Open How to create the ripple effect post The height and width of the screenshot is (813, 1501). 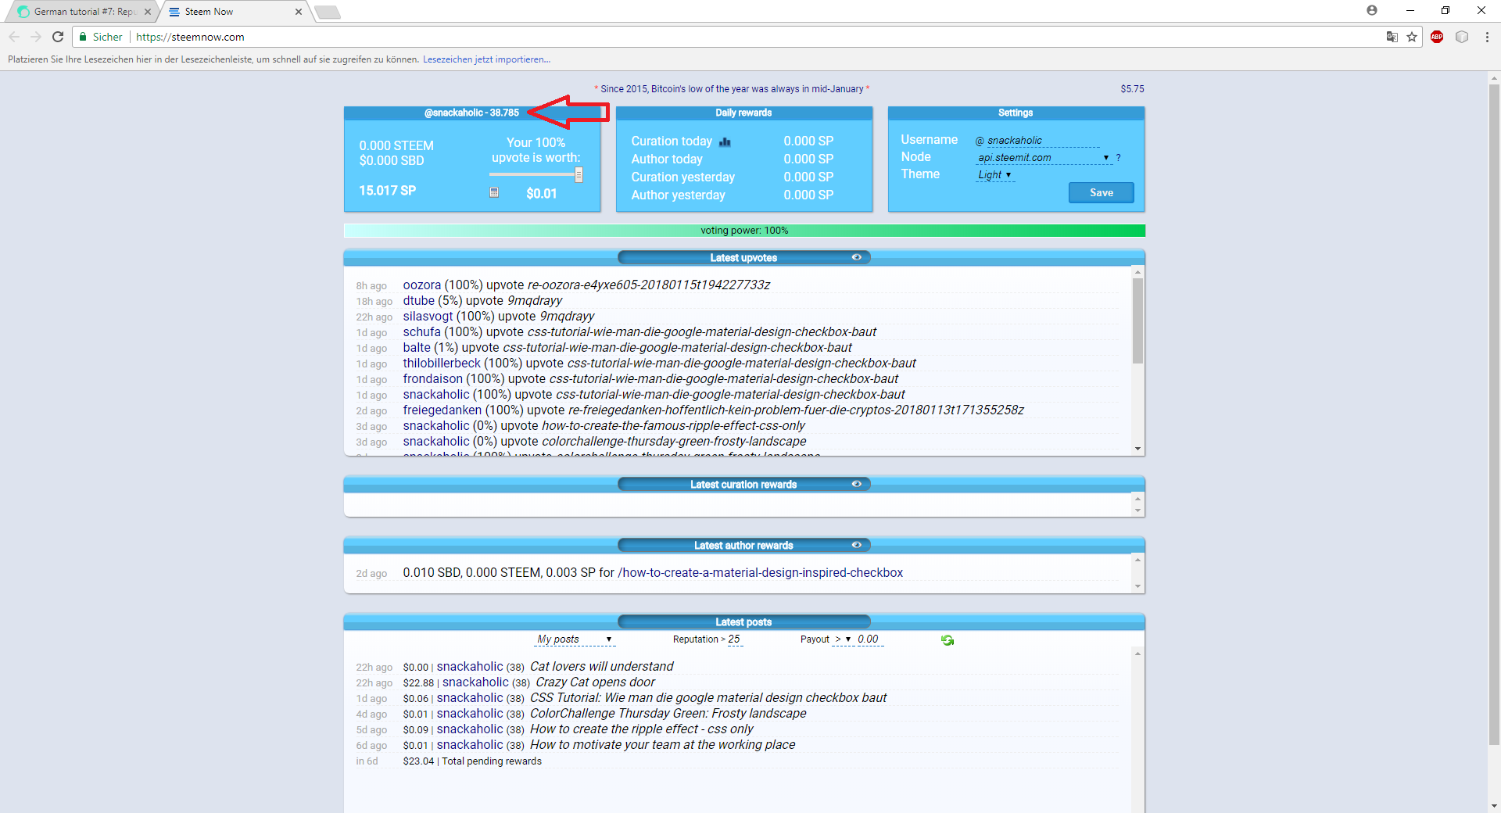tap(641, 729)
